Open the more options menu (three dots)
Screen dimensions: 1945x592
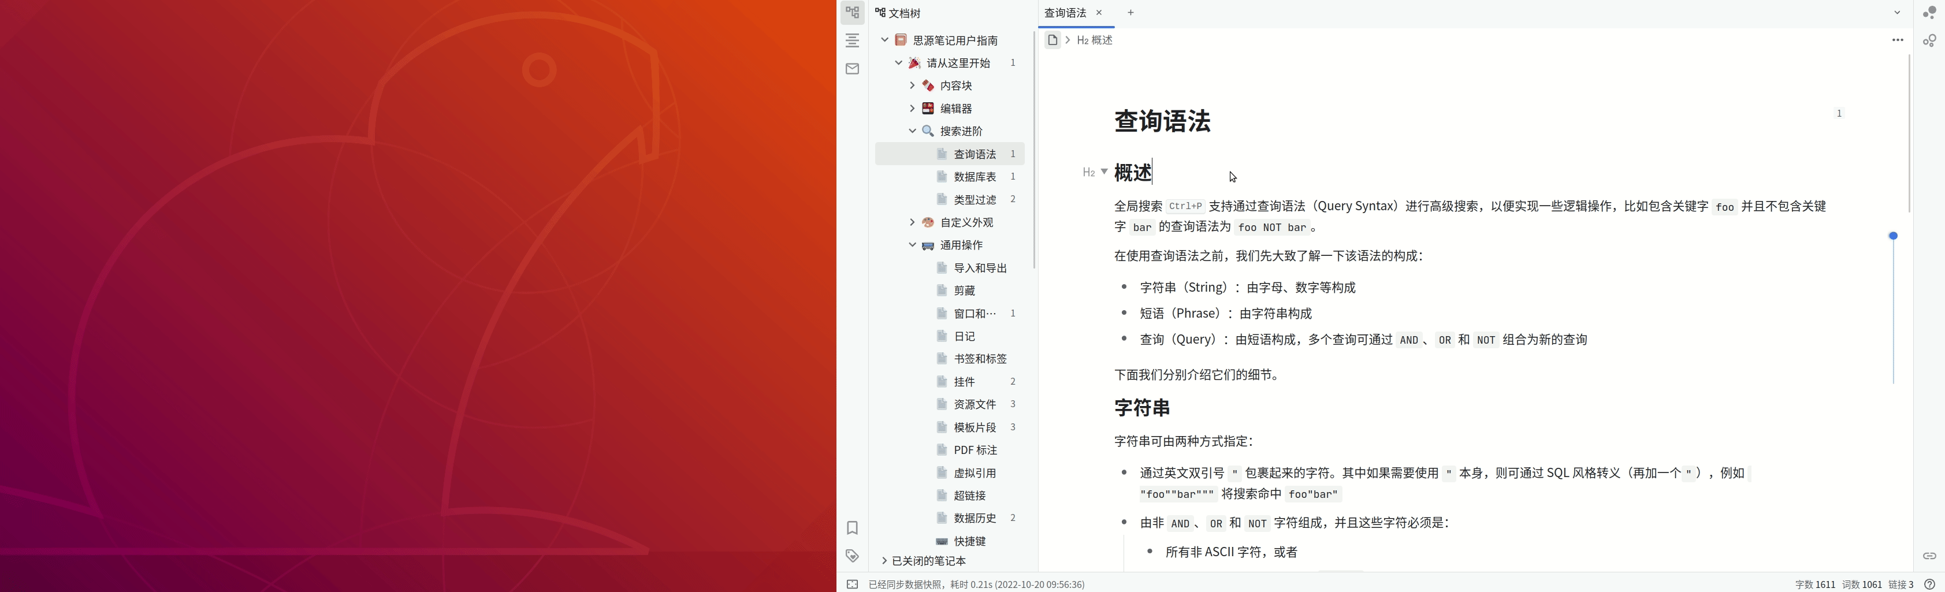click(1898, 40)
